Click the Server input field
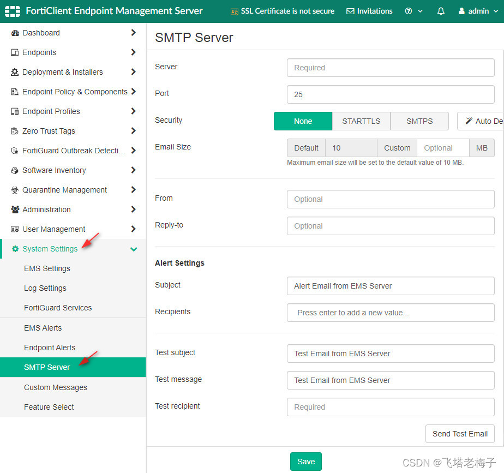The image size is (504, 473). pyautogui.click(x=391, y=68)
